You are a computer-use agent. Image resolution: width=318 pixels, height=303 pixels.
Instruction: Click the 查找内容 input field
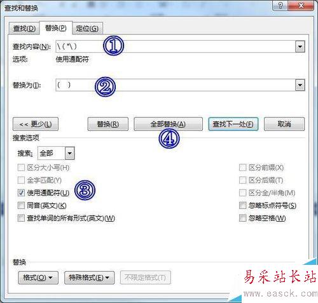[x=176, y=46]
